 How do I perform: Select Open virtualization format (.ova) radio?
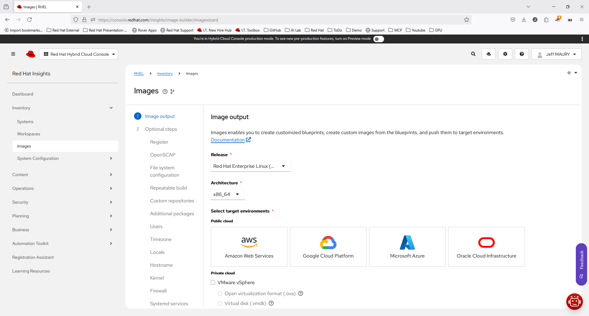(x=220, y=294)
